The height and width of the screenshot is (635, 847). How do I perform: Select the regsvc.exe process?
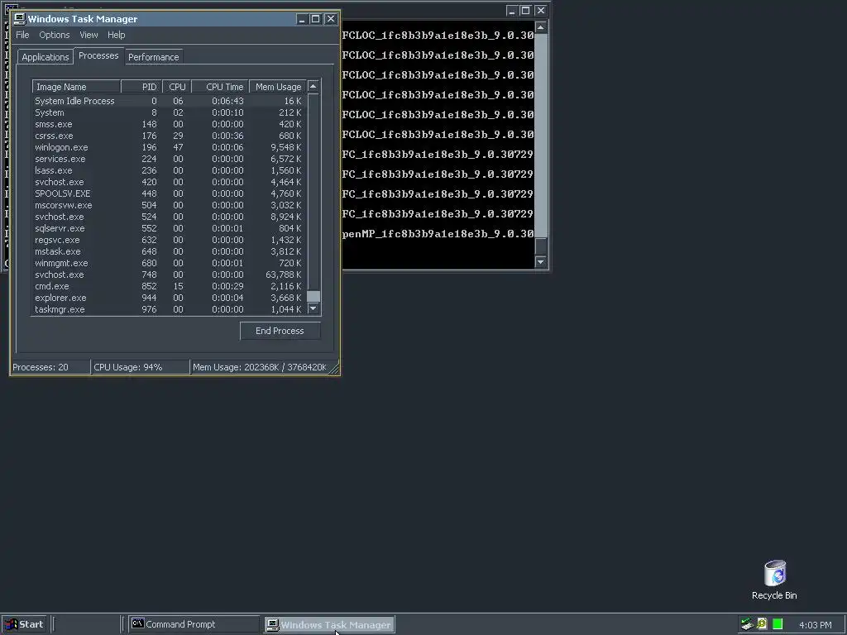pyautogui.click(x=169, y=241)
